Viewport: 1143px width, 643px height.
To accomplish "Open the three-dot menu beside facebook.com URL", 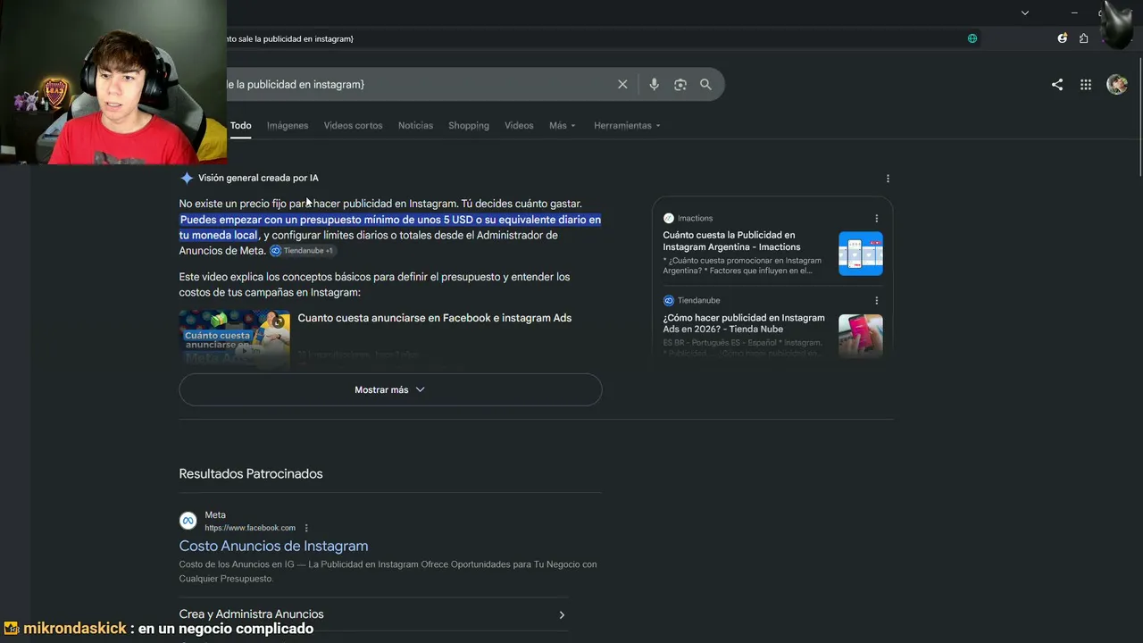I will coord(306,528).
